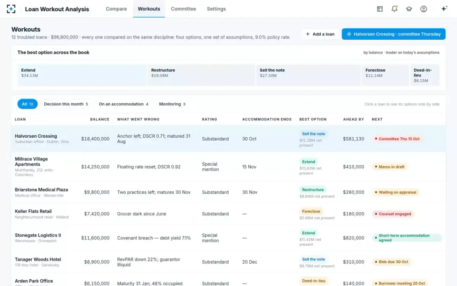Click the Restructure $28.08M segment
Image resolution: width=457 pixels, height=286 pixels.
pyautogui.click(x=201, y=75)
